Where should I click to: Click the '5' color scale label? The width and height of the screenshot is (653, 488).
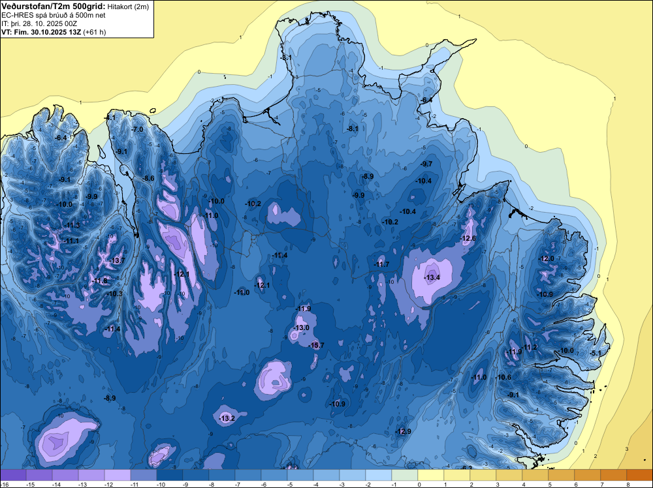click(x=550, y=484)
